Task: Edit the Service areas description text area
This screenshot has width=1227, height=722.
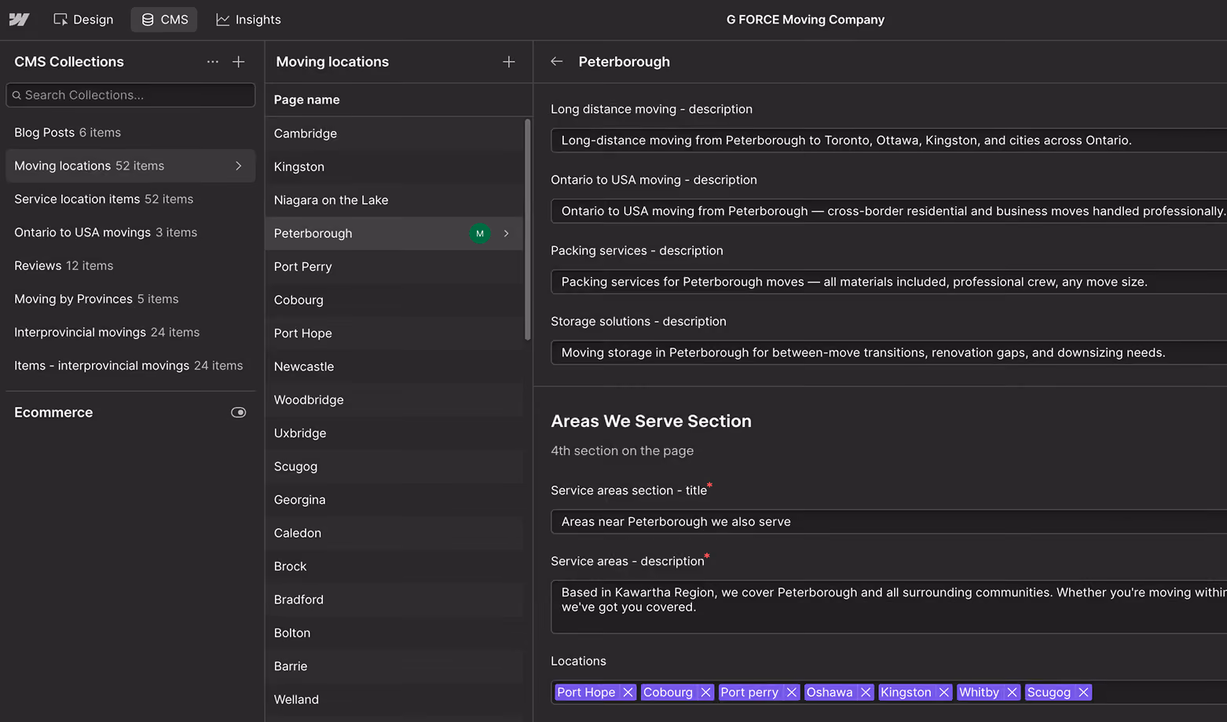Action: [888, 607]
